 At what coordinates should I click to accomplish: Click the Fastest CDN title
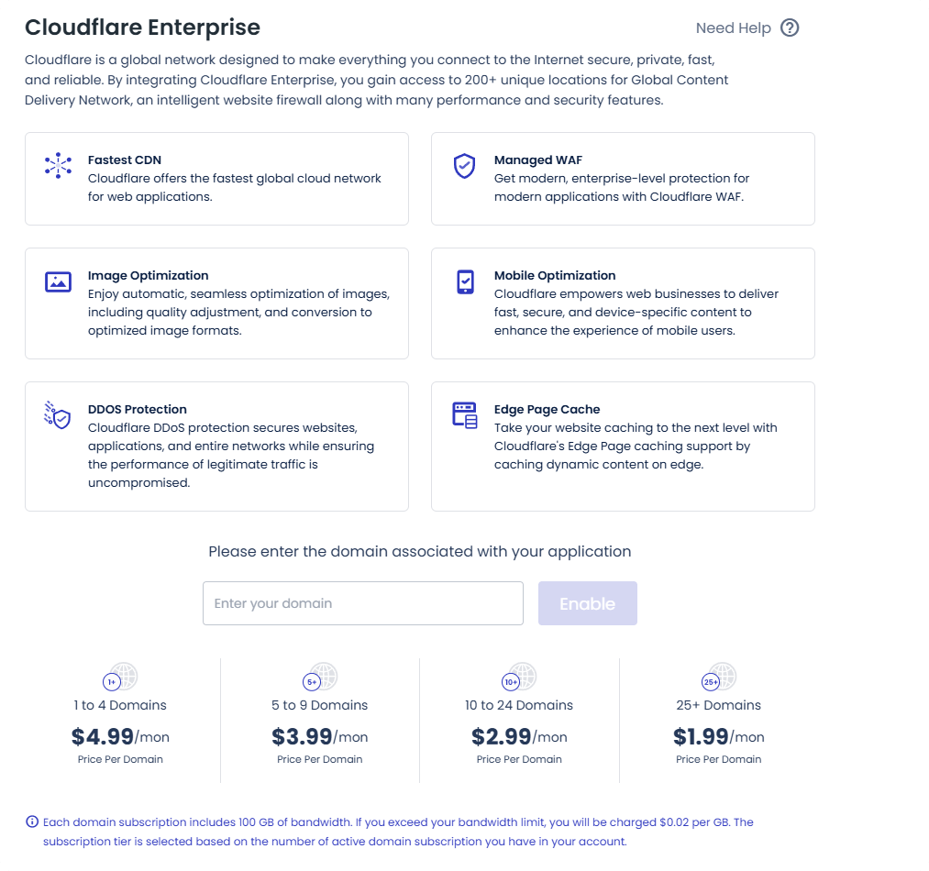tap(125, 160)
